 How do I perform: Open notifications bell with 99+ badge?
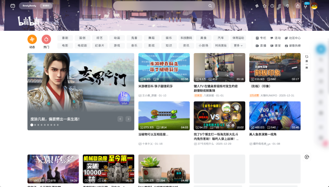pyautogui.click(x=306, y=6)
